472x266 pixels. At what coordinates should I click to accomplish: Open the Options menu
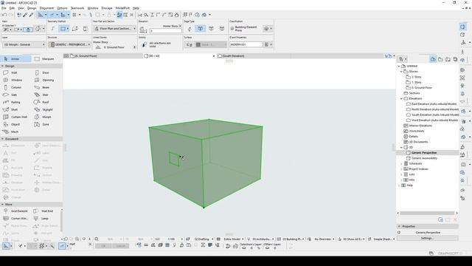tap(62, 8)
